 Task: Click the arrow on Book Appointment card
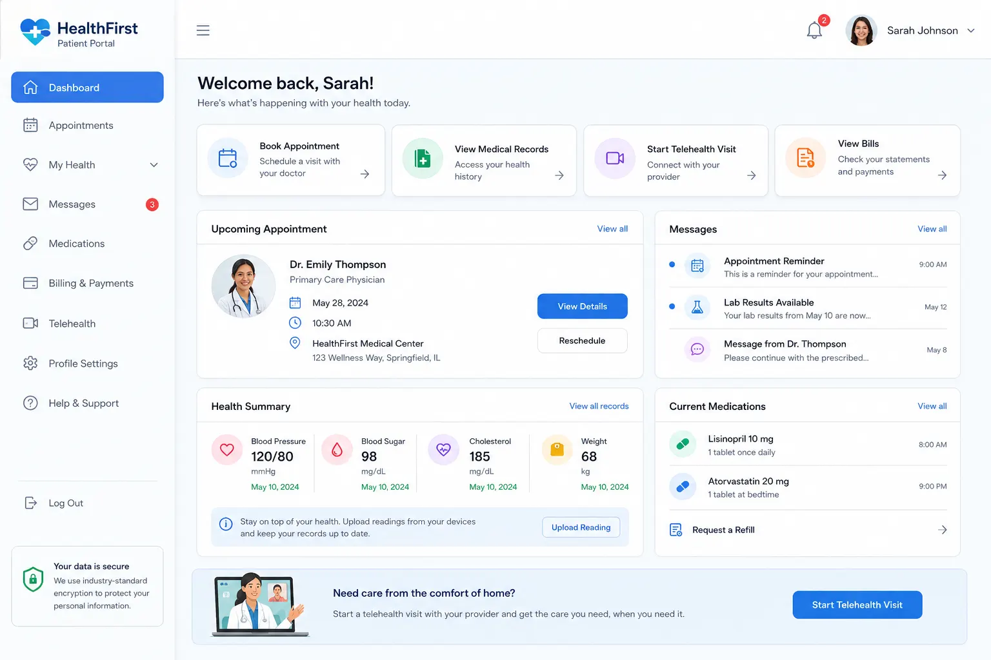[x=365, y=174]
